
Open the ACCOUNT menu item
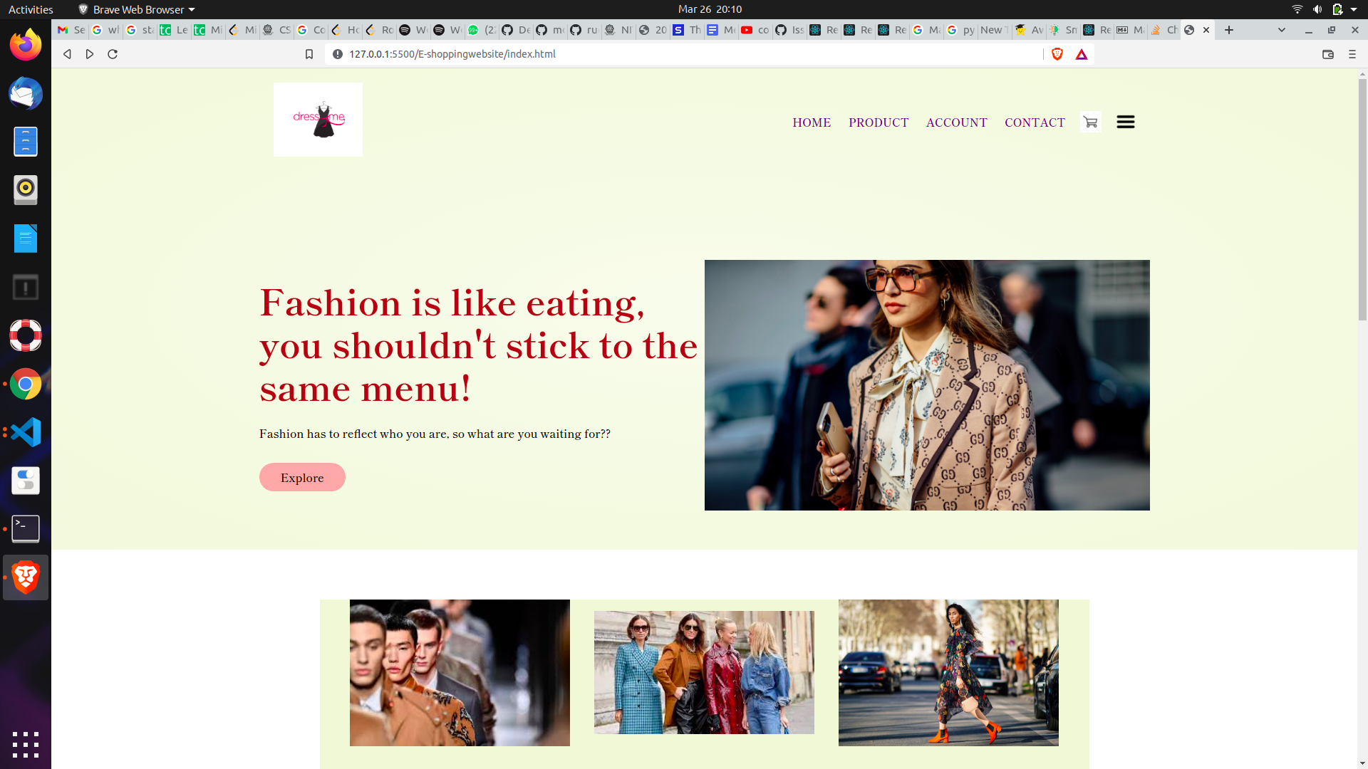tap(956, 122)
